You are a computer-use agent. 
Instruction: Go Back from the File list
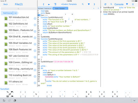point(5,4)
